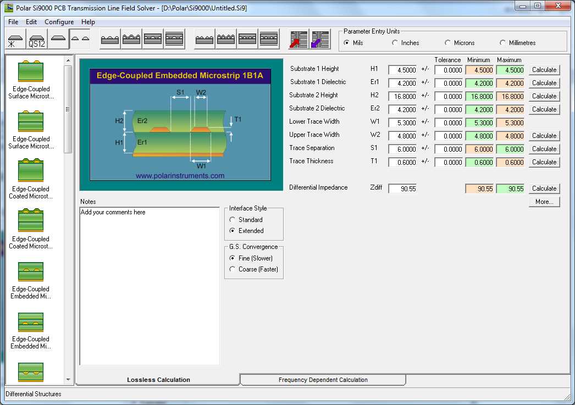
Task: Choose the single-layer Edge-Coupled Coated Microstrip structure
Action: 31,180
